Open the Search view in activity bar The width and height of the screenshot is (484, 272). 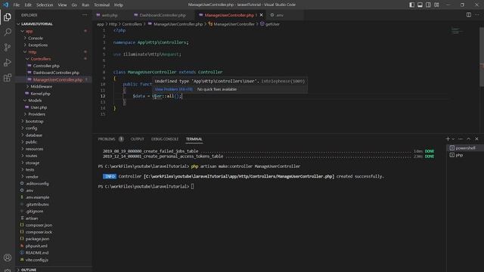point(8,32)
